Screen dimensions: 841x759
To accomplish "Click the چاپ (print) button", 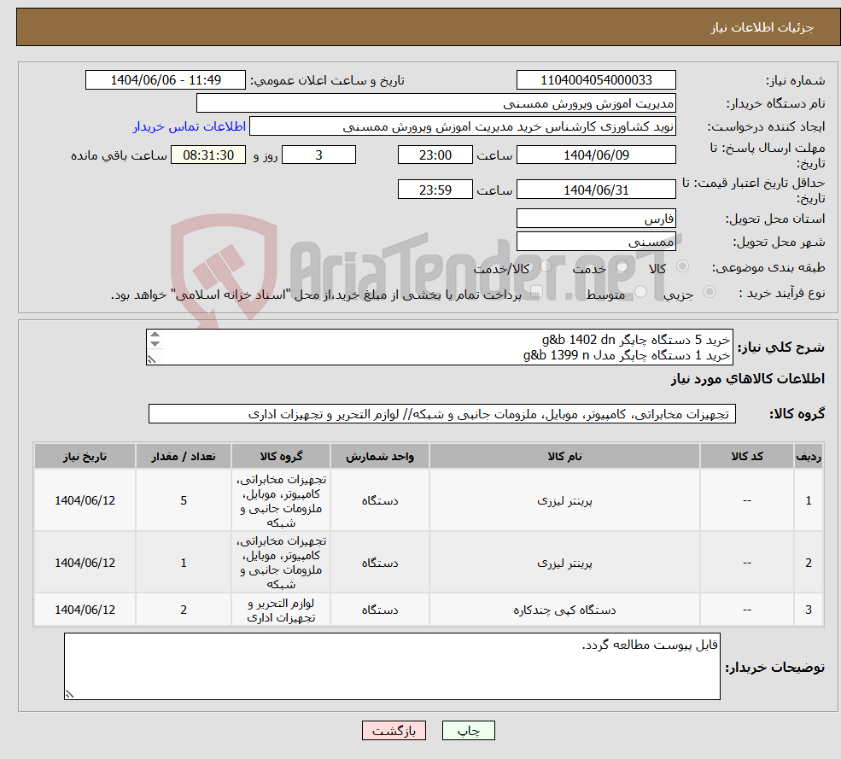I will 467,731.
